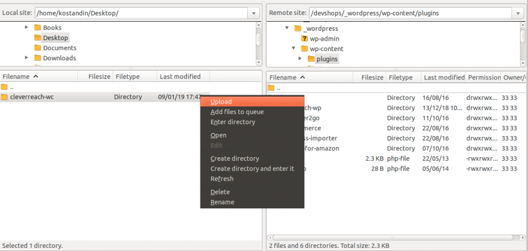The height and width of the screenshot is (251, 528).
Task: Sort local files by Last modified column
Action: pyautogui.click(x=180, y=77)
